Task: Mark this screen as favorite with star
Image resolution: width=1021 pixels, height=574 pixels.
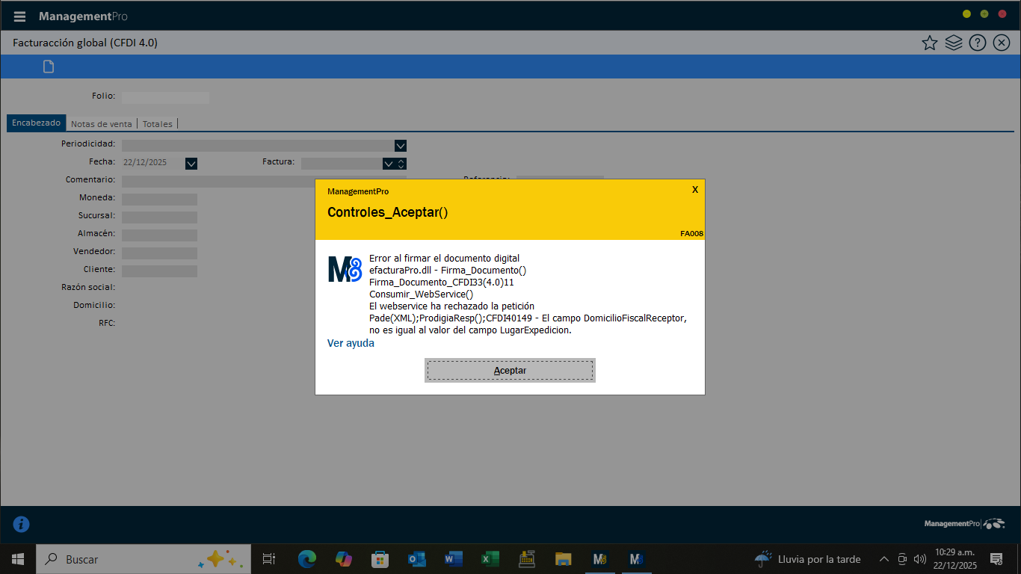Action: click(x=929, y=43)
